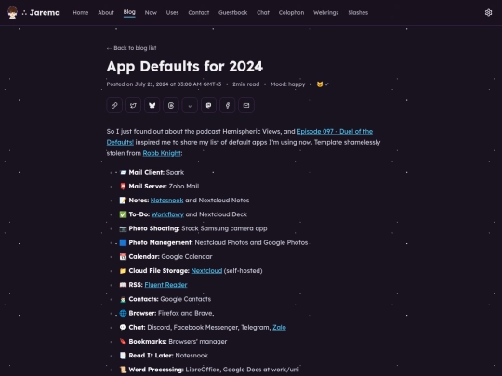Share the post on Twitter
The image size is (502, 376).
coord(133,105)
